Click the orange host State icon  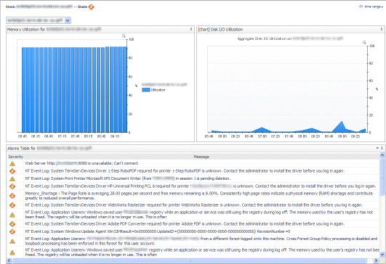[x=92, y=7]
